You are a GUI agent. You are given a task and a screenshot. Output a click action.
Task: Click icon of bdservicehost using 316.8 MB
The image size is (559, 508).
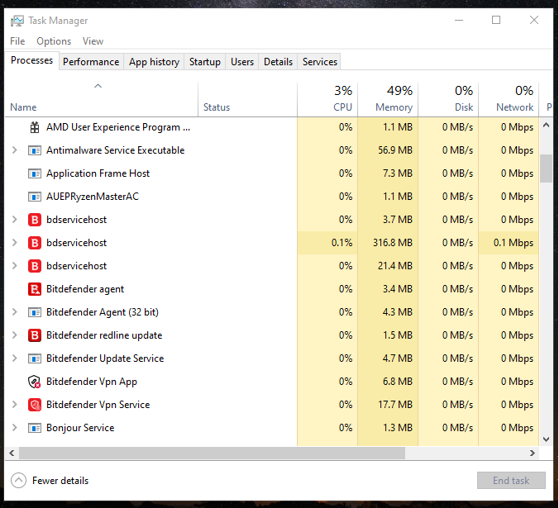click(35, 243)
